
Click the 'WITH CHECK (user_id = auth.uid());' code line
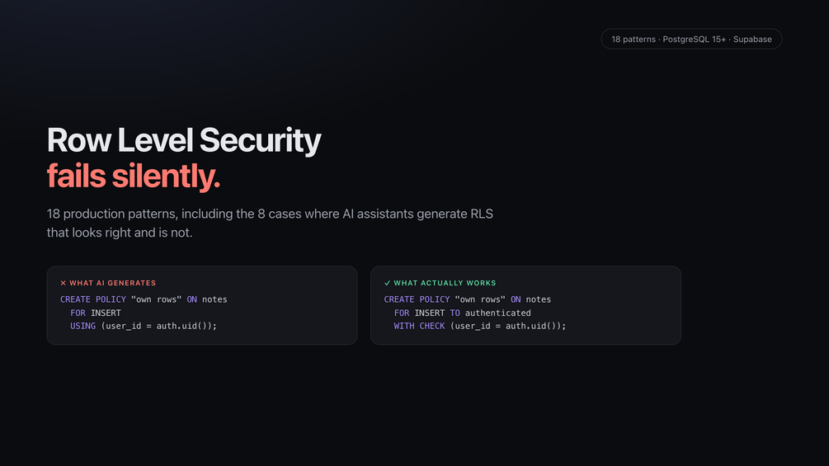point(479,326)
